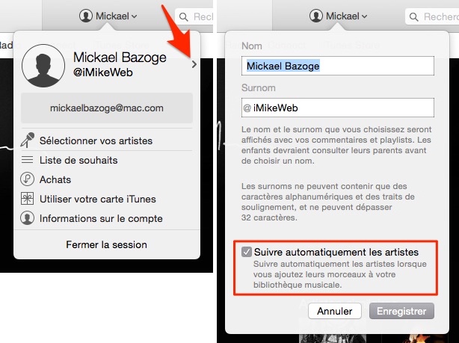Screen dimensions: 459x343
Task: Click the magnifier search icon in left window
Action: [184, 17]
